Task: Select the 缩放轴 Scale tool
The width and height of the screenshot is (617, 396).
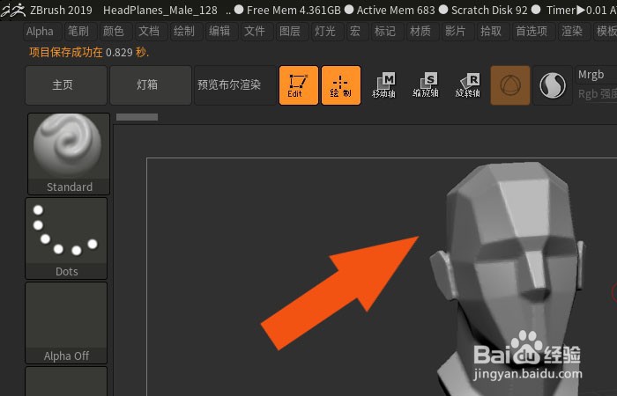Action: 426,85
